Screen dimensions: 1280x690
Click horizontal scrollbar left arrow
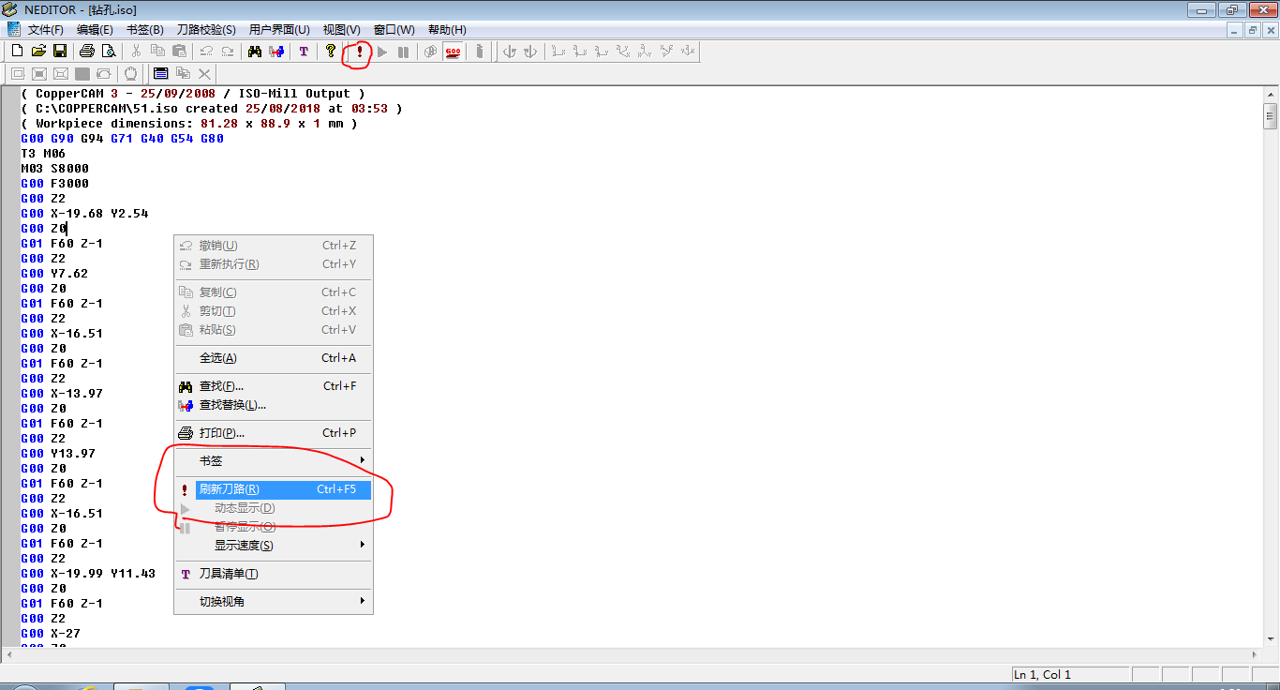(x=8, y=654)
